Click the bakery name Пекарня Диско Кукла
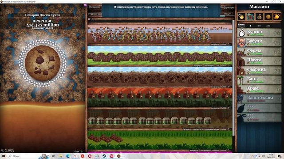This screenshot has width=284, height=159. [x=43, y=15]
